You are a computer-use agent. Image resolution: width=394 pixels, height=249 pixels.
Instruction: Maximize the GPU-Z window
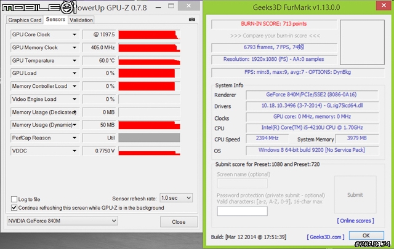[171, 6]
